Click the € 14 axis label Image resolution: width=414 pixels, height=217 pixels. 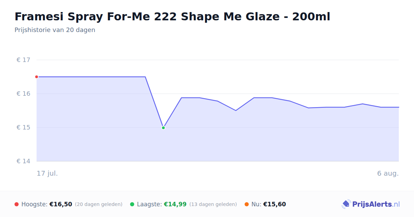pyautogui.click(x=23, y=161)
